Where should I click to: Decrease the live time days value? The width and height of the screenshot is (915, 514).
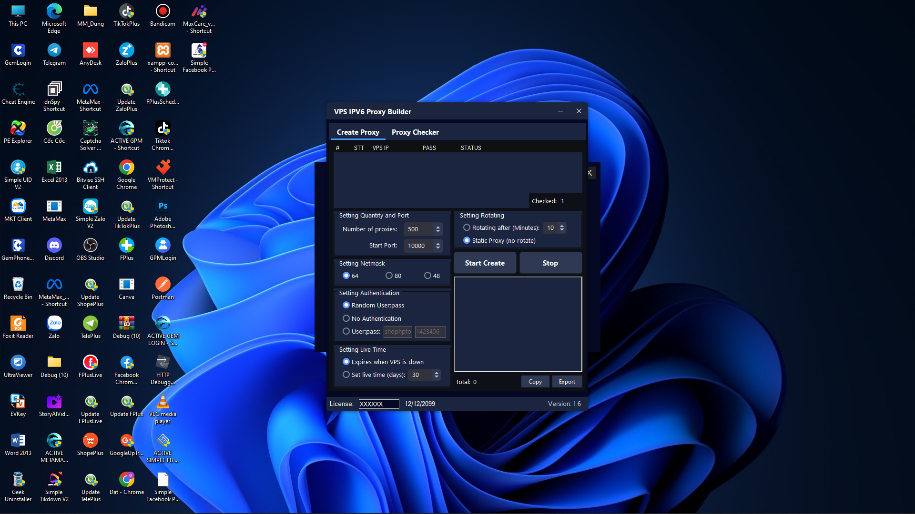point(437,377)
